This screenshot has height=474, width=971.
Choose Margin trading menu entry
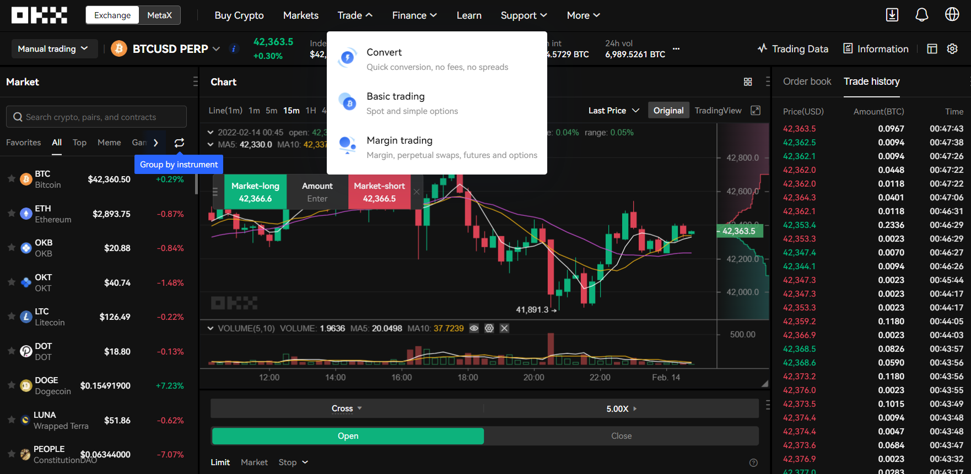pyautogui.click(x=437, y=147)
